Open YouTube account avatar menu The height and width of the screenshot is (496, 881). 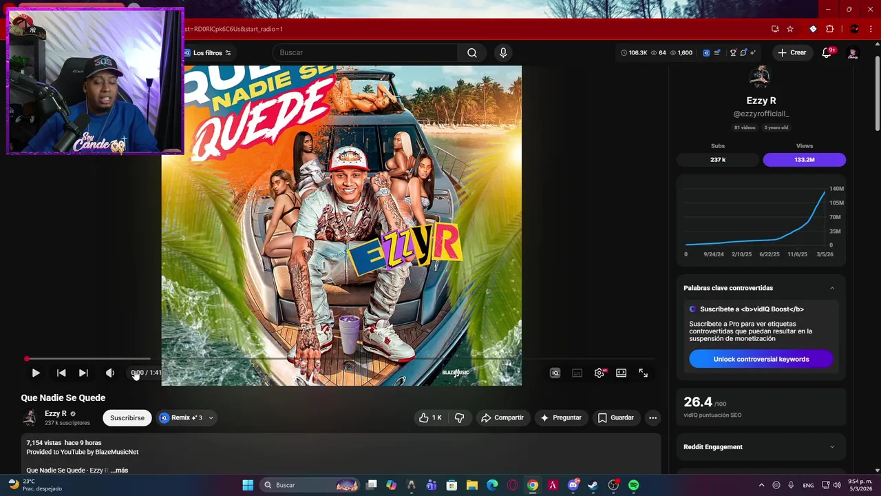853,53
